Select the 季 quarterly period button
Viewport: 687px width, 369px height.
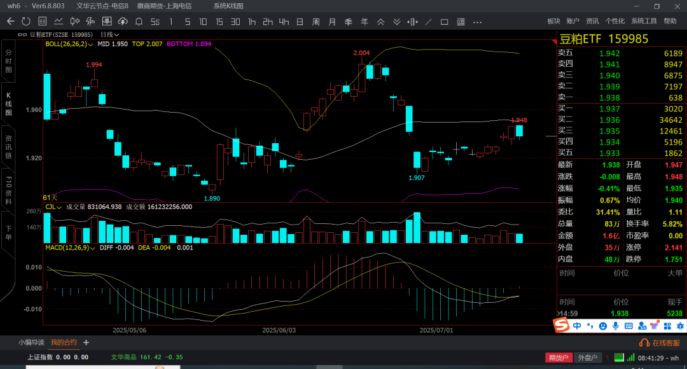pos(349,22)
